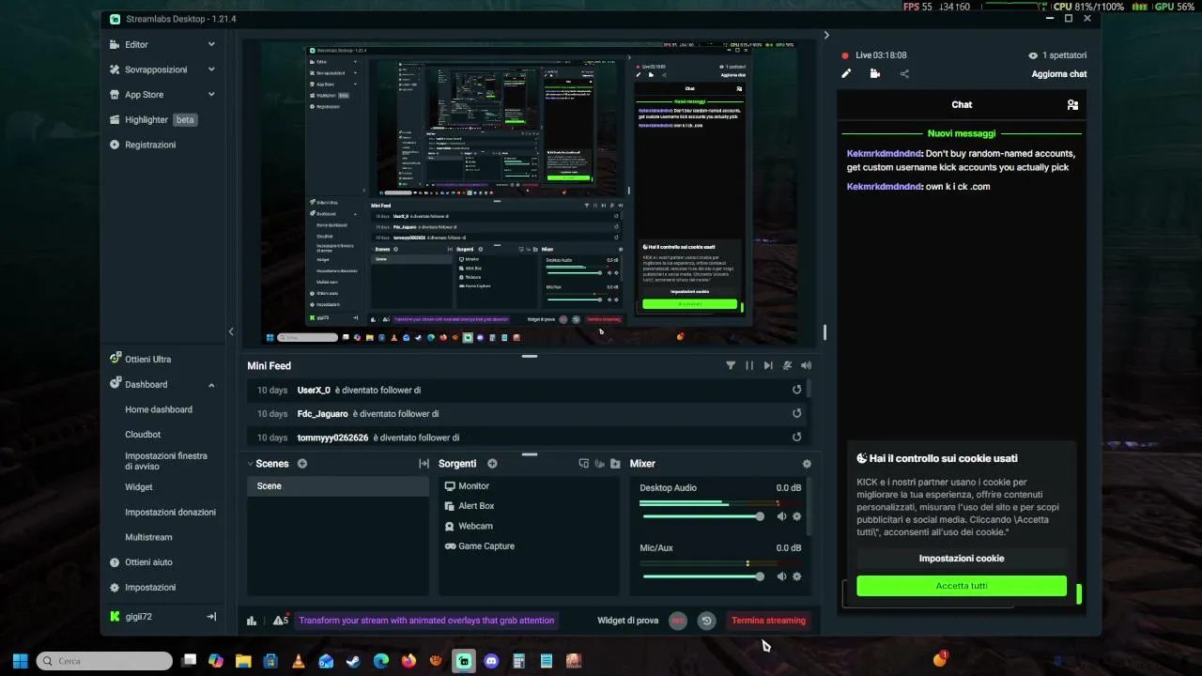Open Impostazioni finestra di avviso
The width and height of the screenshot is (1202, 676).
[x=166, y=461]
